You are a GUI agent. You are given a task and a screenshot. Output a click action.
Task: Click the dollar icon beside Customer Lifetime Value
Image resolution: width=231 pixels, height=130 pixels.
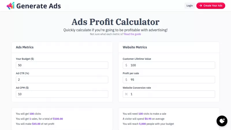[126, 65]
